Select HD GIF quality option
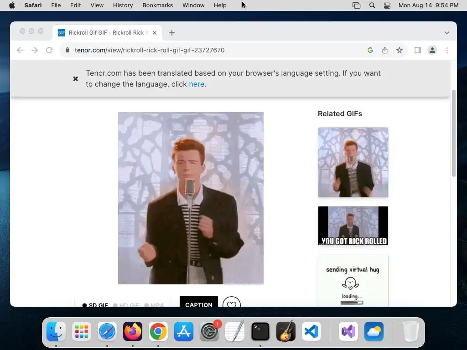Screen dimensions: 467x350 126,305
